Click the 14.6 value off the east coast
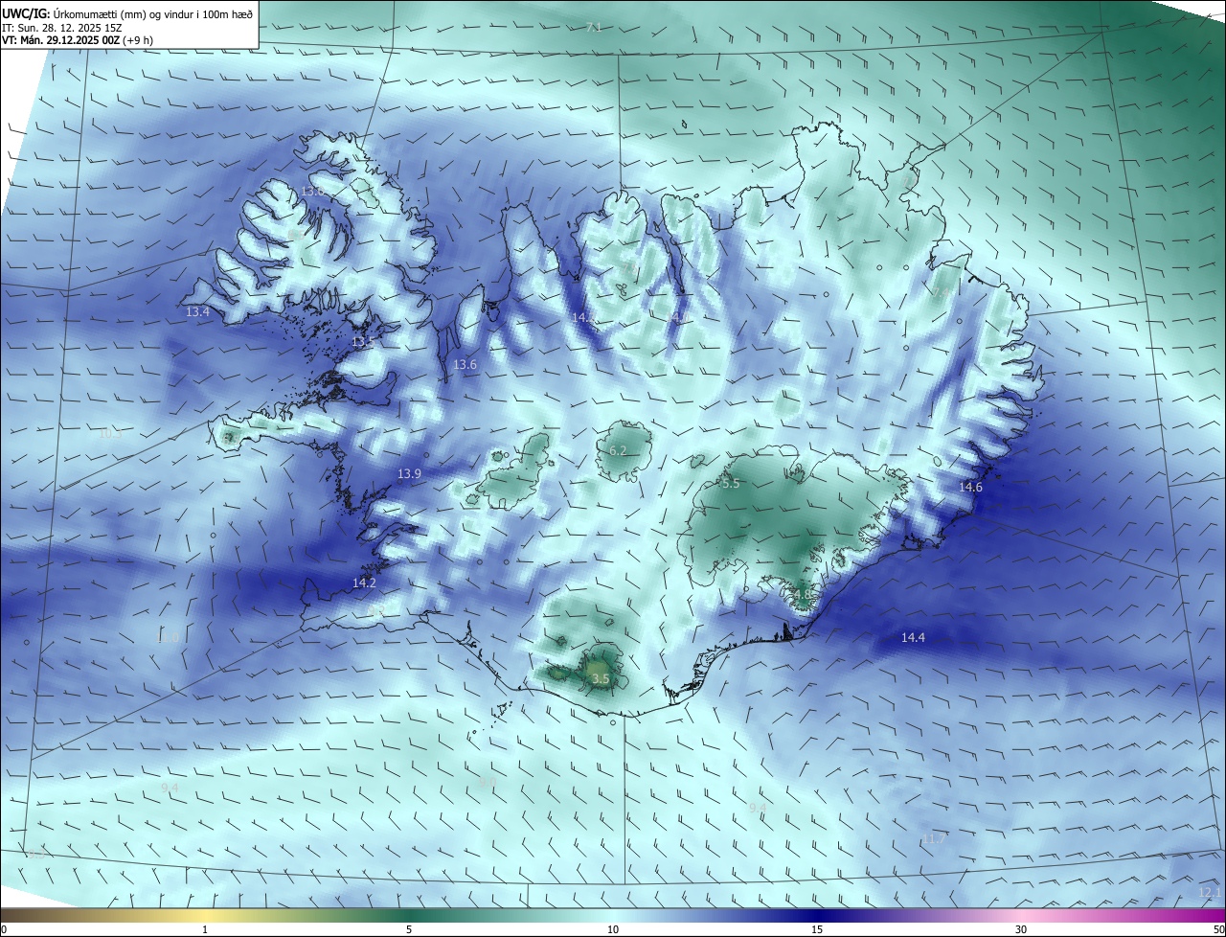 (x=970, y=488)
